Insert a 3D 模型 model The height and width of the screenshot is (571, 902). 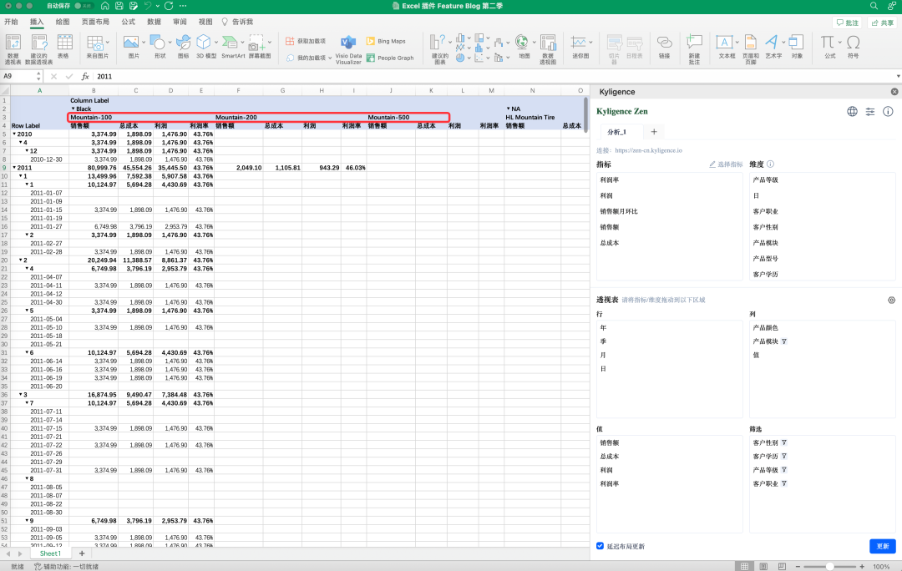click(206, 47)
